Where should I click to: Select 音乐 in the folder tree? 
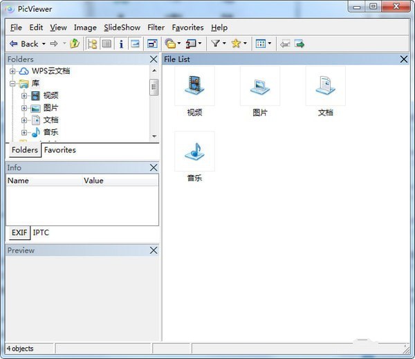coord(50,132)
